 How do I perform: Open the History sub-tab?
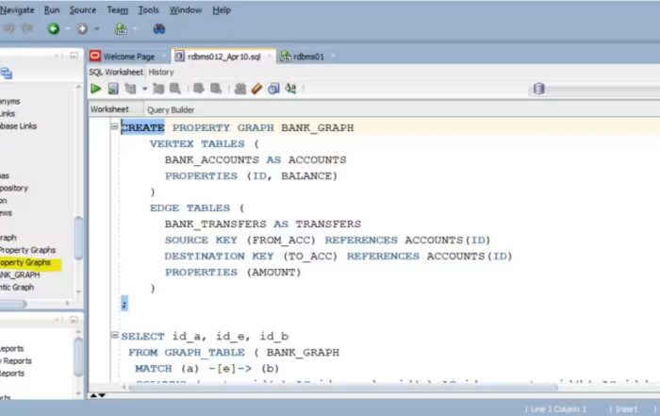161,73
